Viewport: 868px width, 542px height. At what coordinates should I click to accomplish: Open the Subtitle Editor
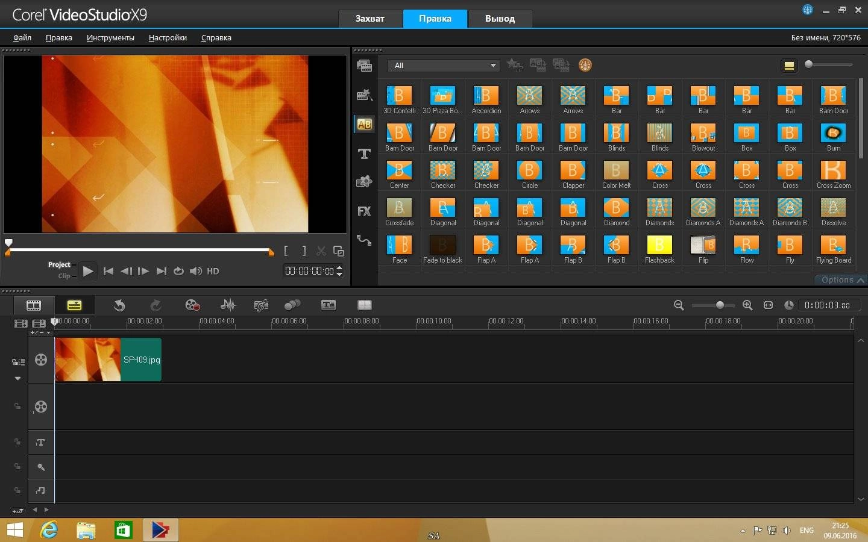pyautogui.click(x=329, y=305)
